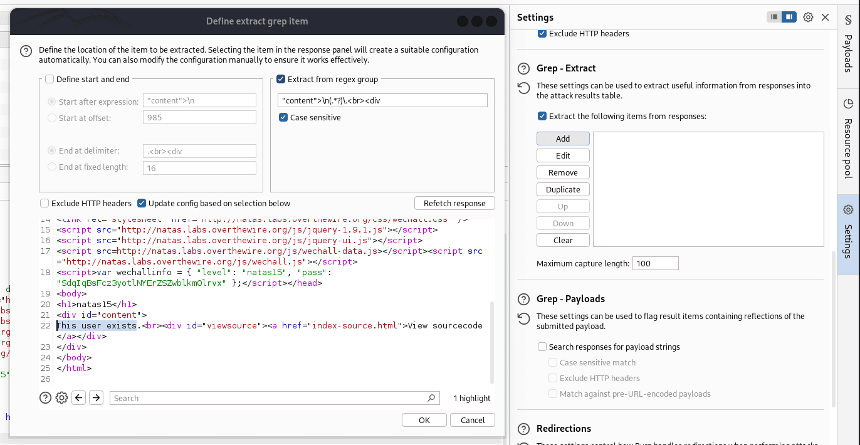Click the regex expression input field
This screenshot has width=860, height=445.
382,100
